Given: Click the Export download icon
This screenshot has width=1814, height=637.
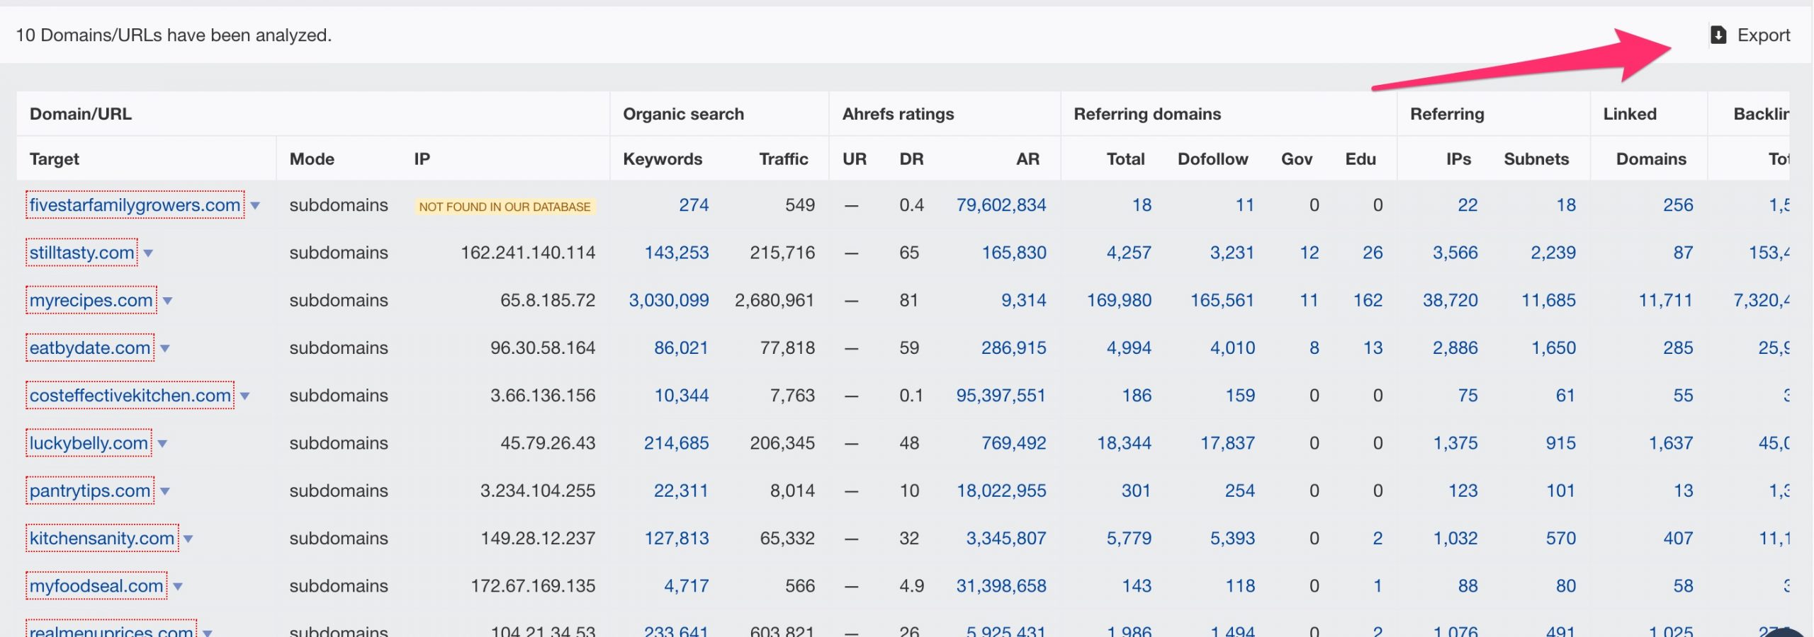Looking at the screenshot, I should coord(1718,35).
